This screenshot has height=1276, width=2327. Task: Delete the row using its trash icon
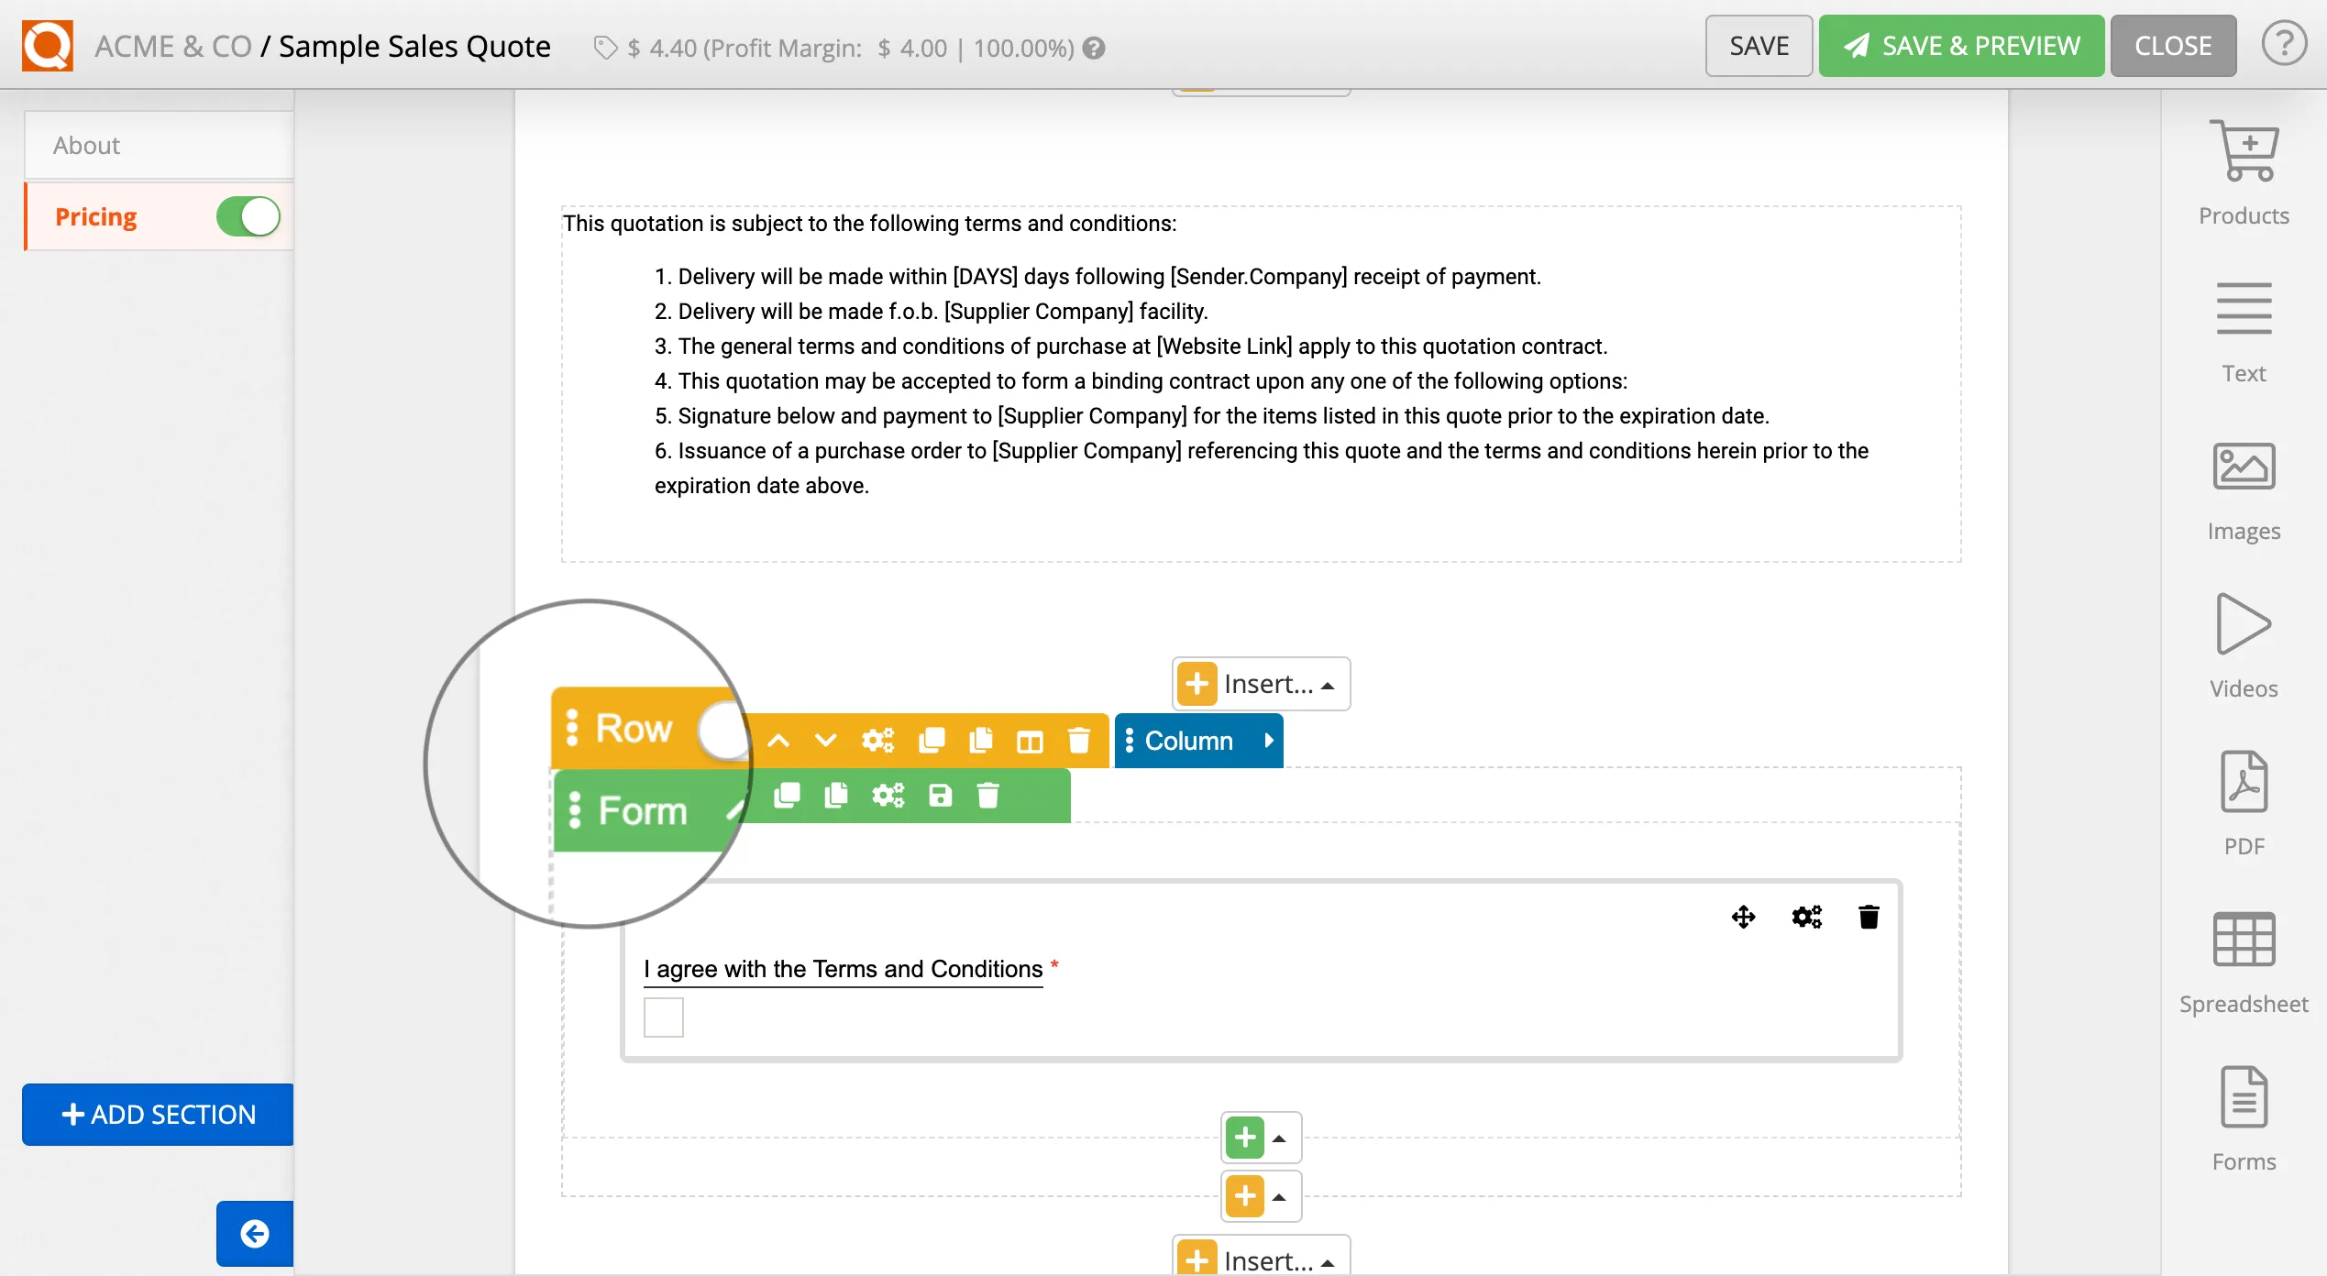tap(1078, 741)
